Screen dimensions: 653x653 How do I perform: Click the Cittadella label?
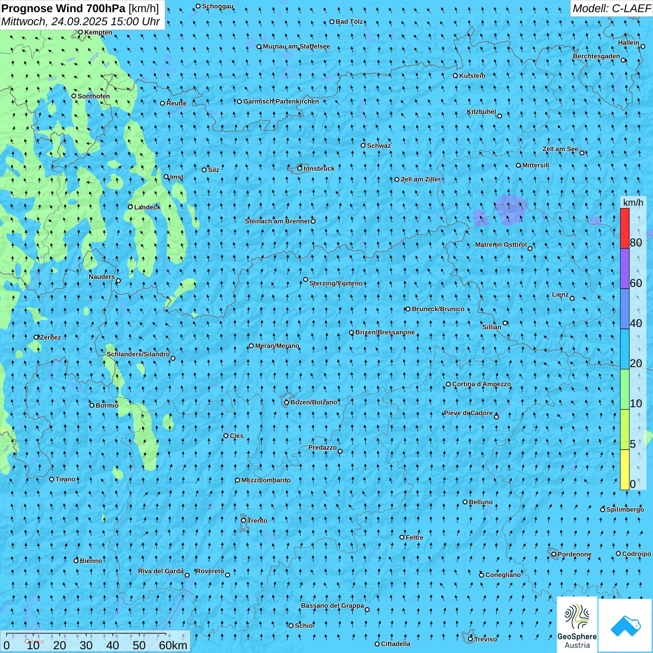(396, 644)
